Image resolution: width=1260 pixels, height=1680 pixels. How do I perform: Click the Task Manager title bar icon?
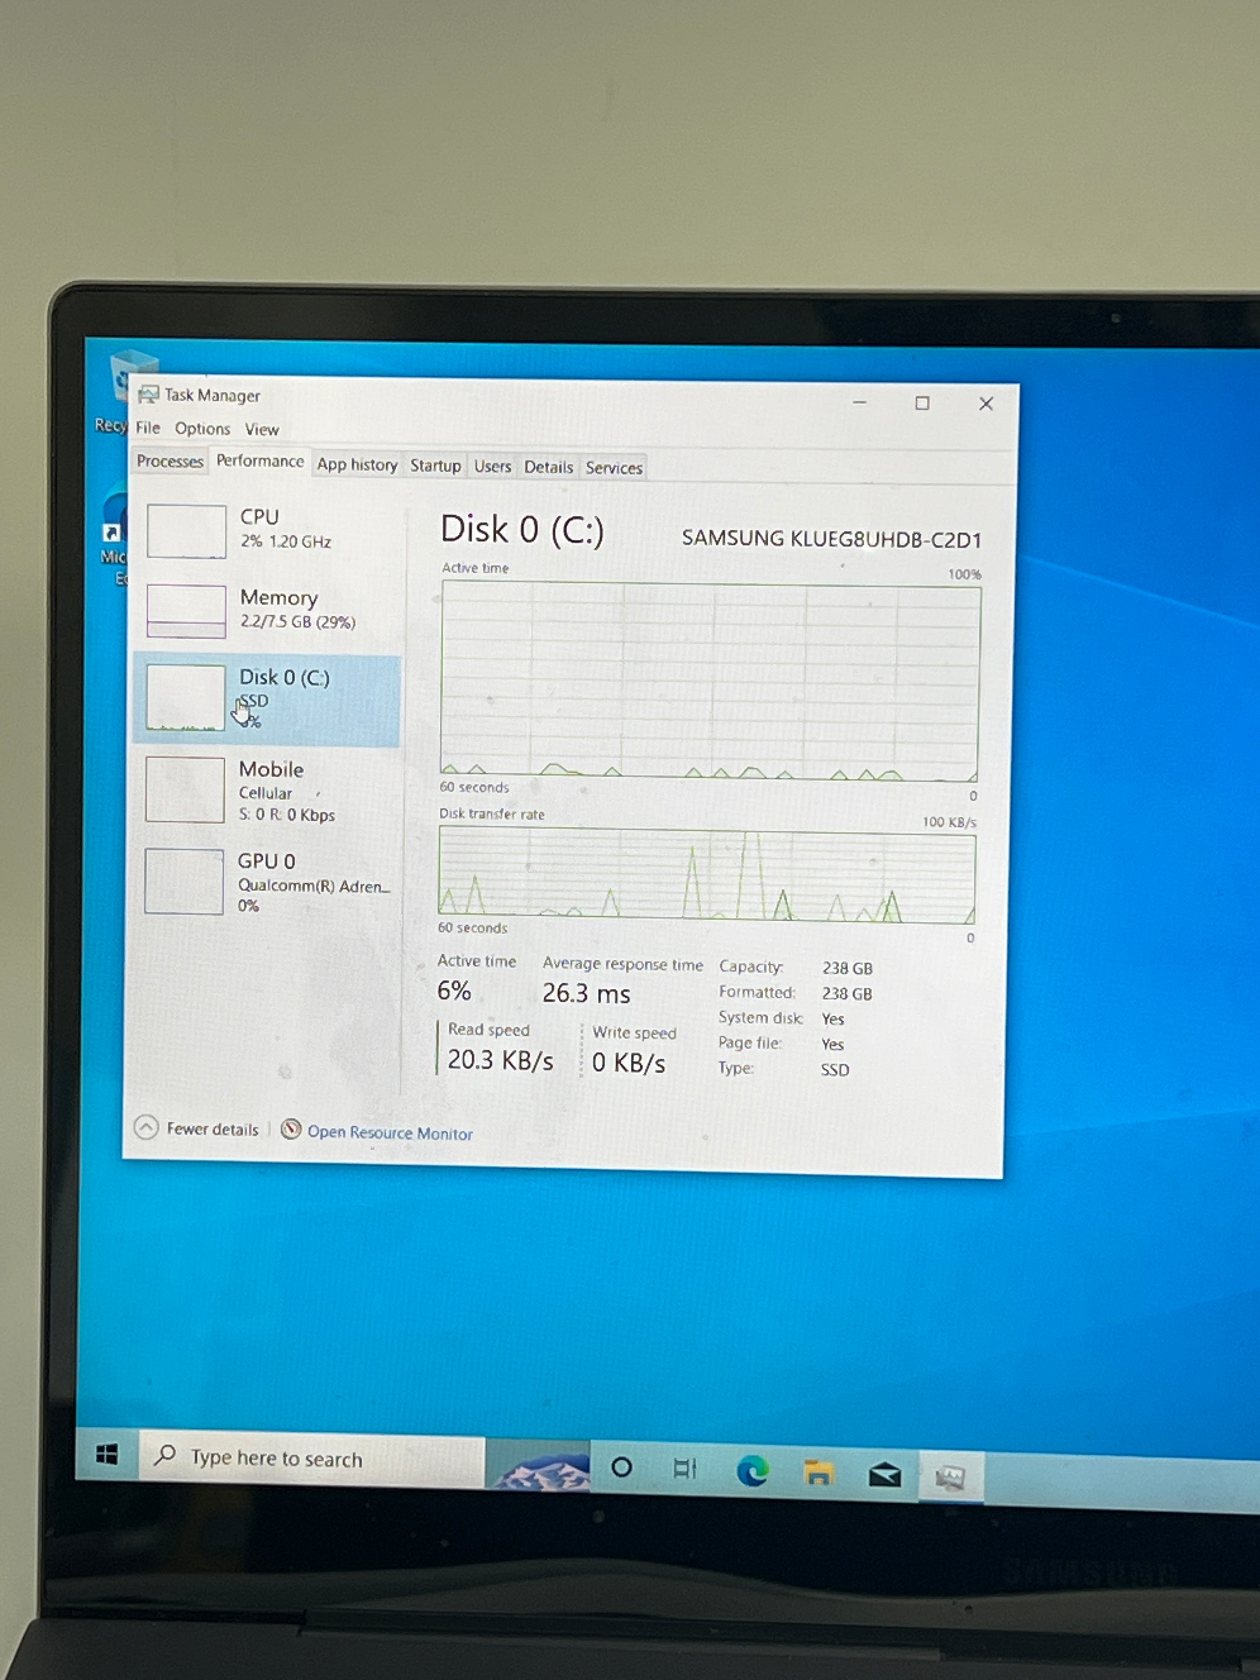click(148, 394)
